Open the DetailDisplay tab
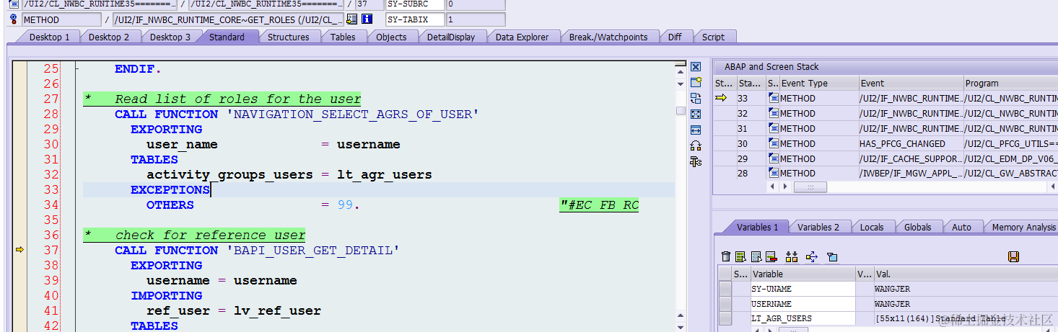The height and width of the screenshot is (332, 1058). [x=451, y=37]
